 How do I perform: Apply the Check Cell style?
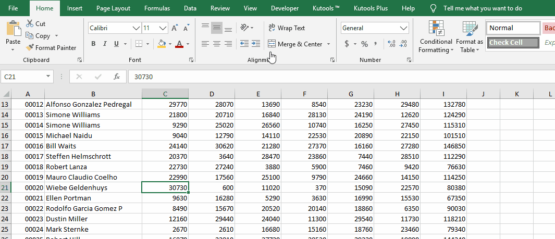(x=513, y=43)
